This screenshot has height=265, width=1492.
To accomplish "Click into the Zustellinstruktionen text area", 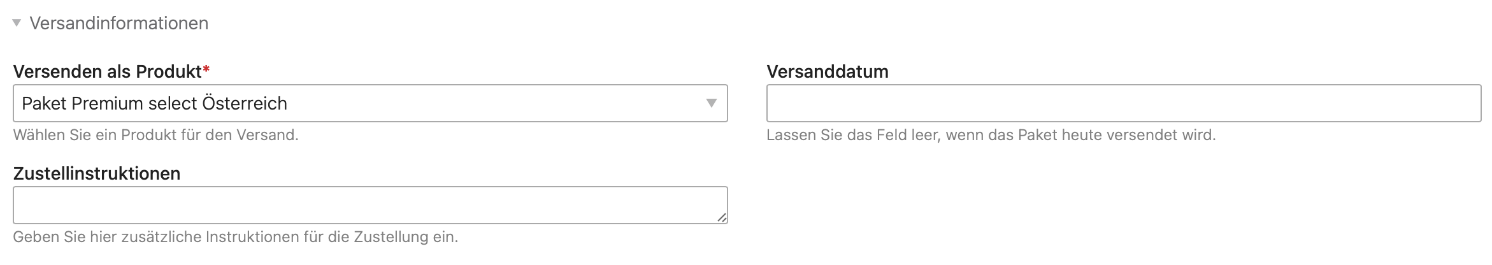I will click(x=369, y=205).
